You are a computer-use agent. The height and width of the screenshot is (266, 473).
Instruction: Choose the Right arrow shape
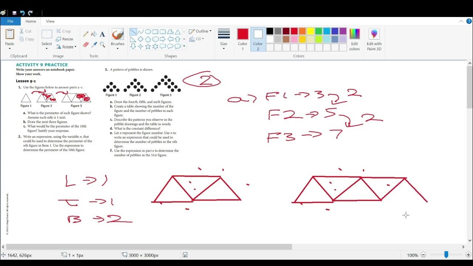coord(163,39)
